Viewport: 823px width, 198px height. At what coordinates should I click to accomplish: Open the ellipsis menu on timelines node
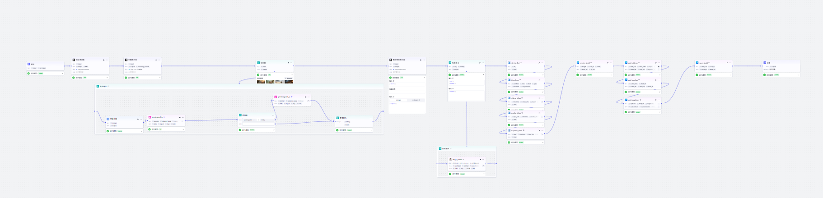click(542, 80)
